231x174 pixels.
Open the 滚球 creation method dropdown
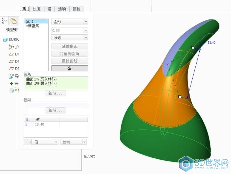pos(86,38)
